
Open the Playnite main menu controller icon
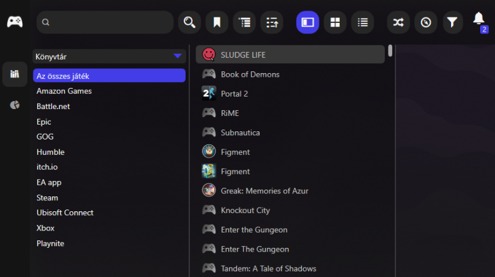tap(15, 22)
